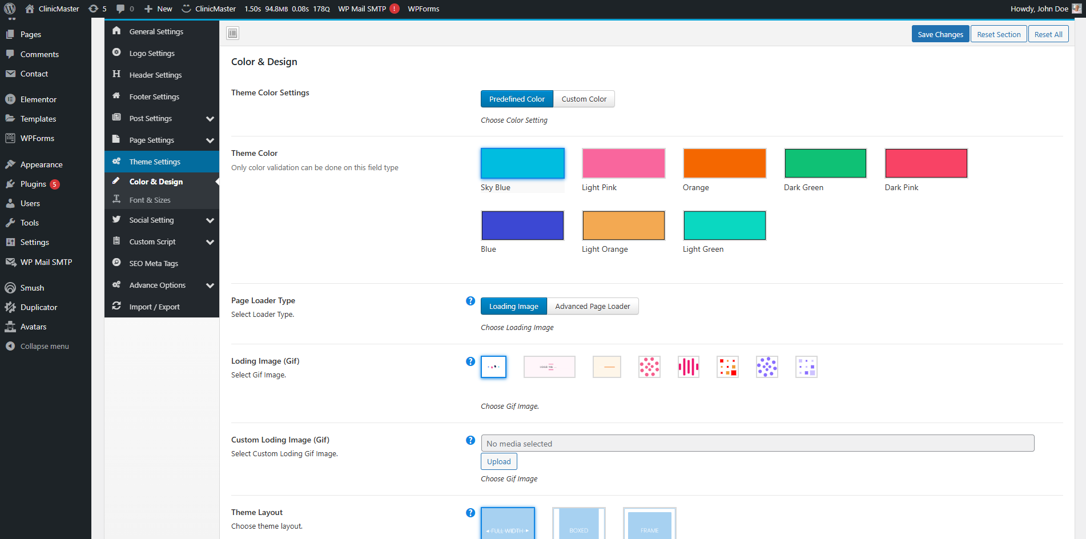The image size is (1086, 539).
Task: Select Advanced Page Loader type
Action: click(x=592, y=306)
